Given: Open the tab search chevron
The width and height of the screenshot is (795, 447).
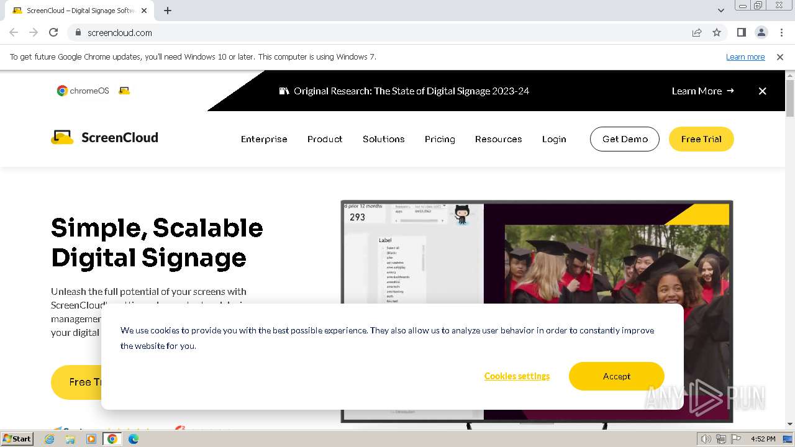Looking at the screenshot, I should pyautogui.click(x=720, y=11).
